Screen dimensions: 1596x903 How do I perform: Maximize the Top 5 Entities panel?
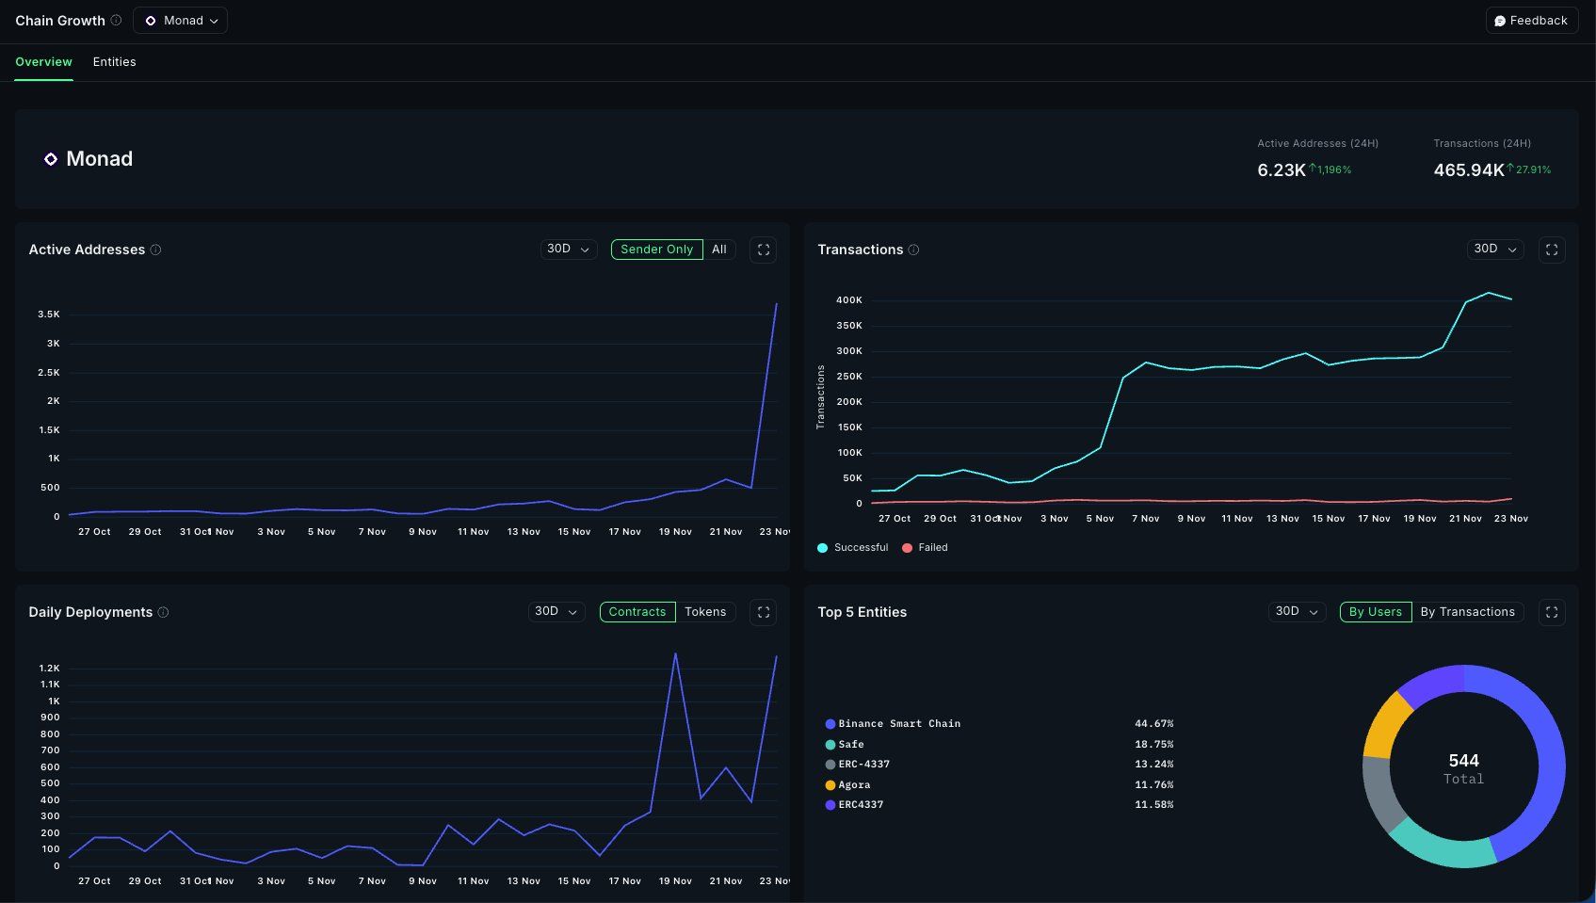[1552, 612]
